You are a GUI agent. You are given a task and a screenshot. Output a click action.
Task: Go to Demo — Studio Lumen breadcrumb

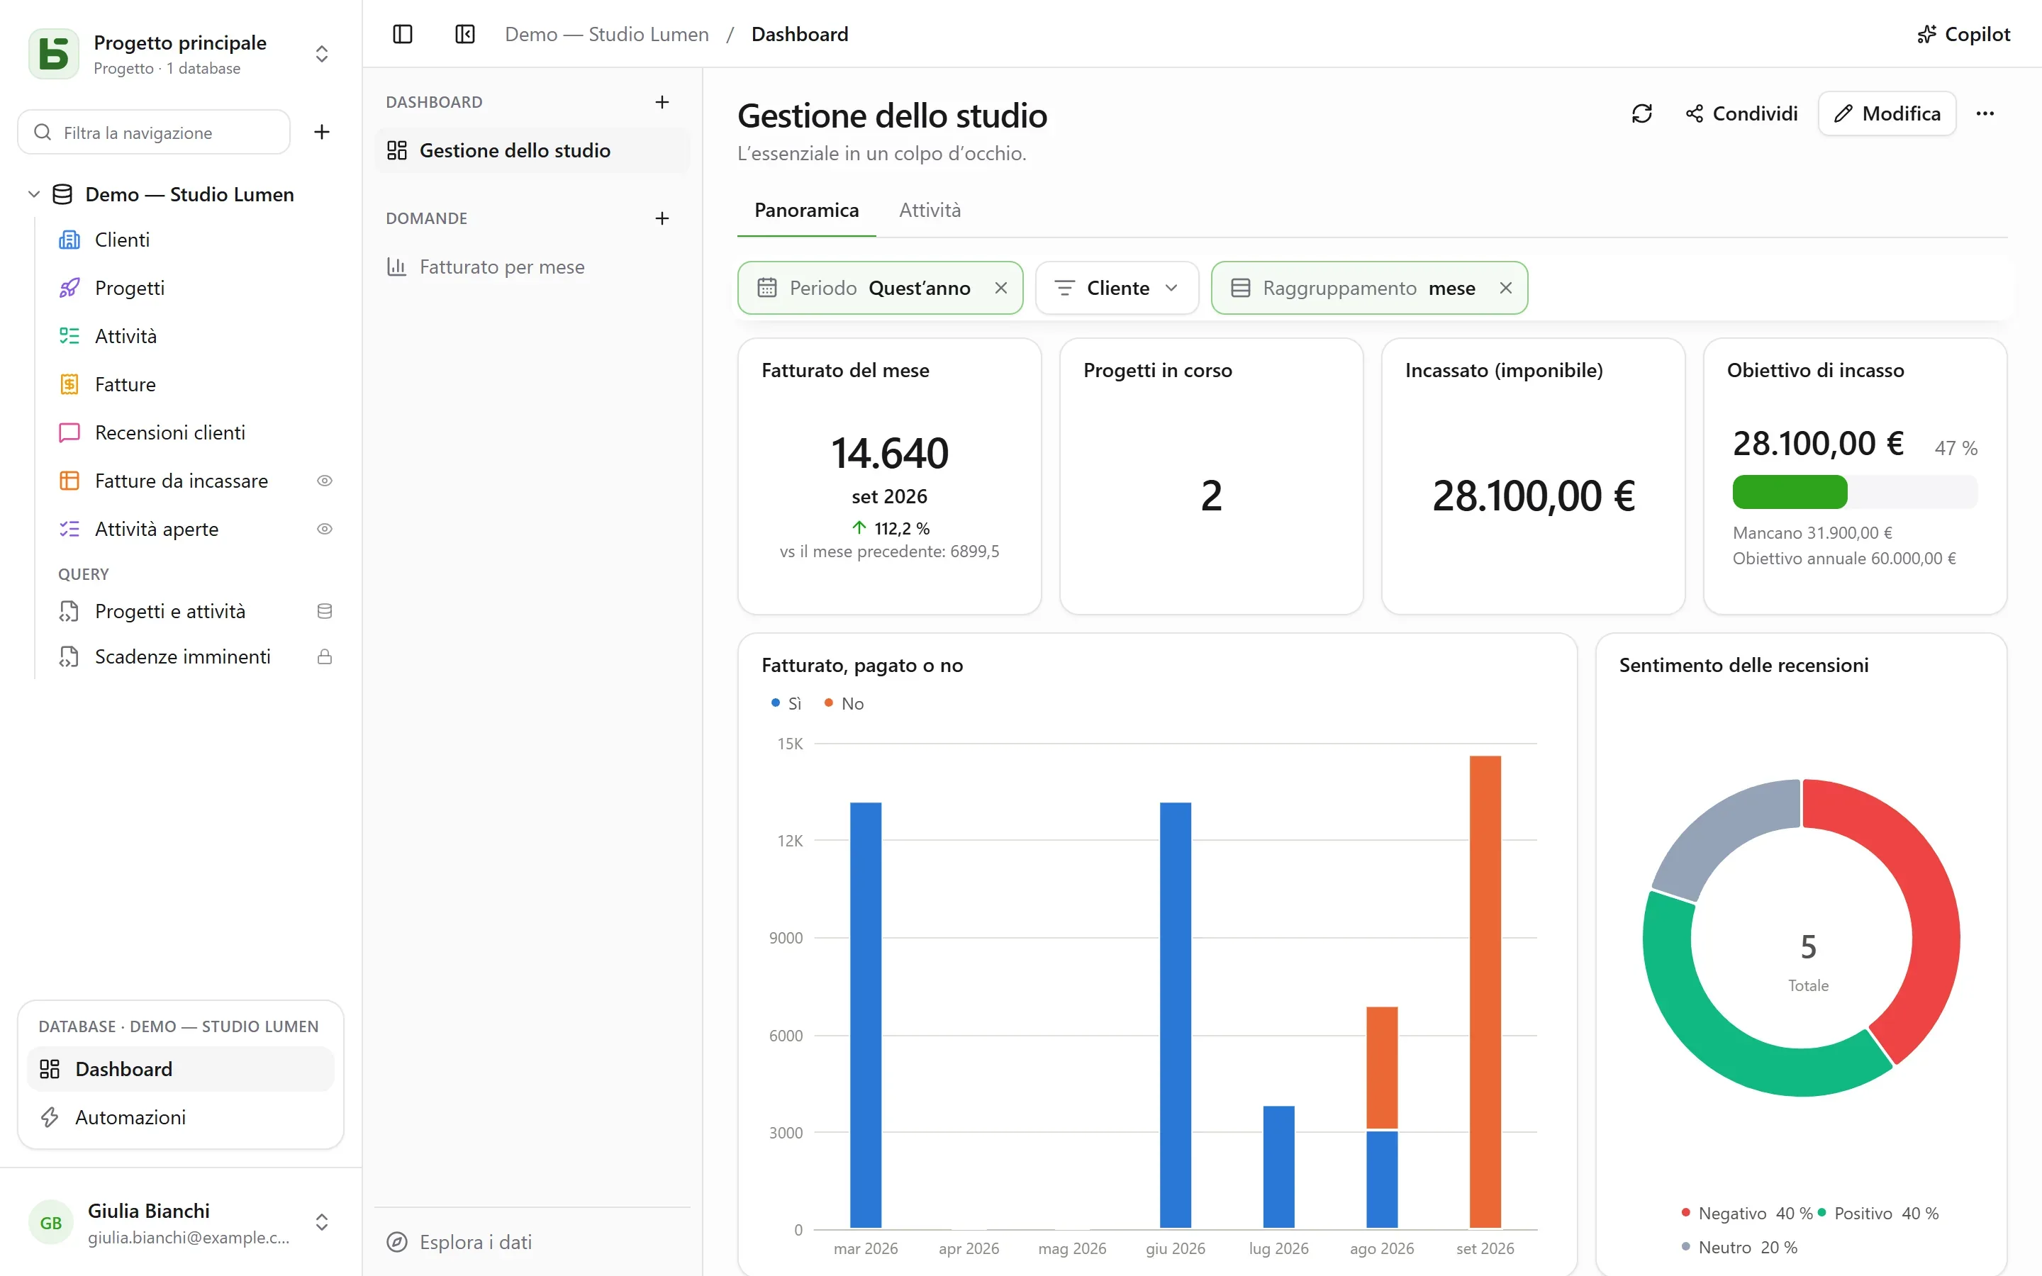[607, 34]
